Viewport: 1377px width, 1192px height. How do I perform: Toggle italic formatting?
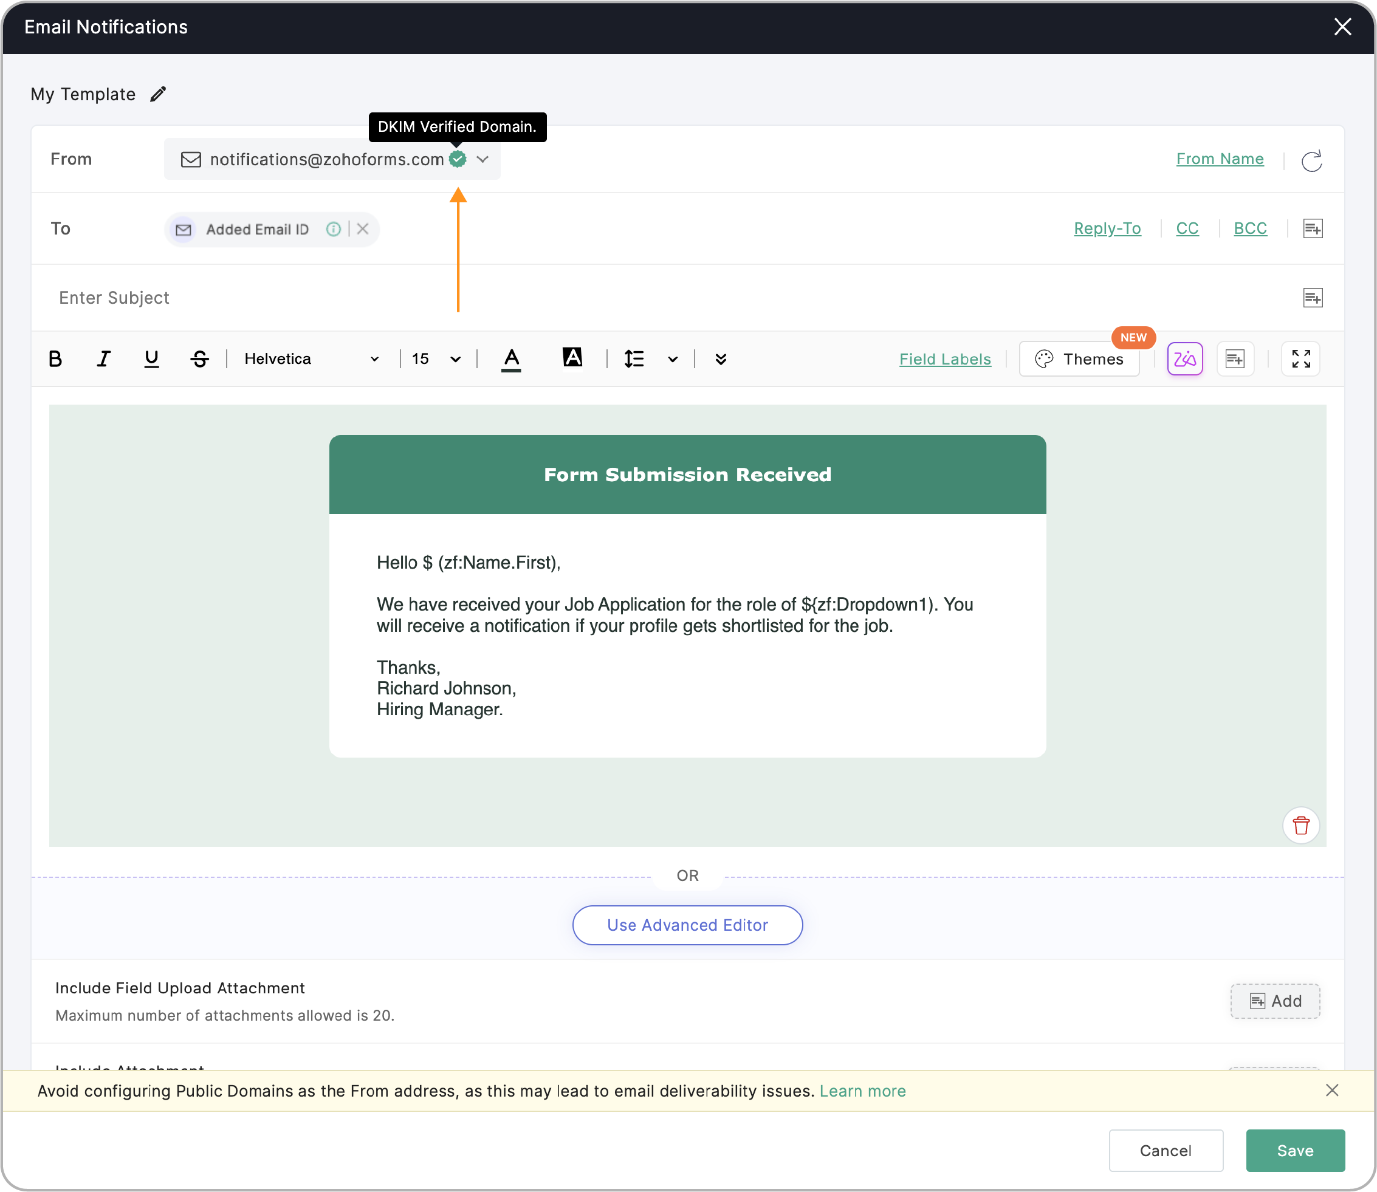pyautogui.click(x=103, y=359)
